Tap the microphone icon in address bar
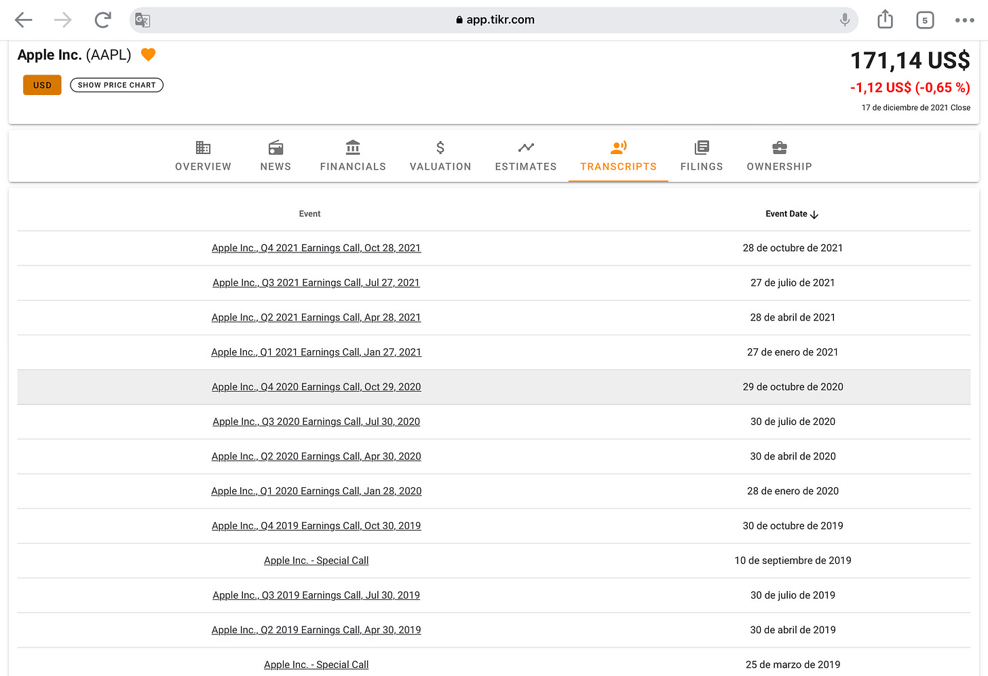The height and width of the screenshot is (676, 988). 845,20
